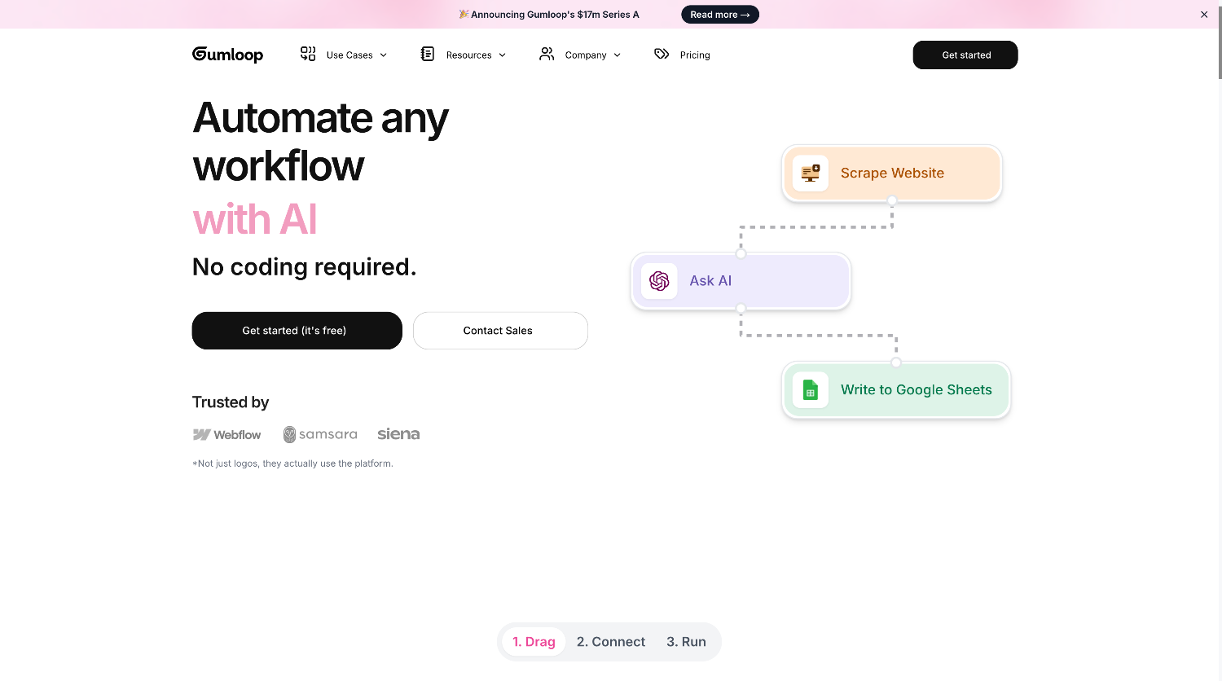This screenshot has height=681, width=1222.
Task: Click the list icon beside Resources
Action: click(x=427, y=54)
